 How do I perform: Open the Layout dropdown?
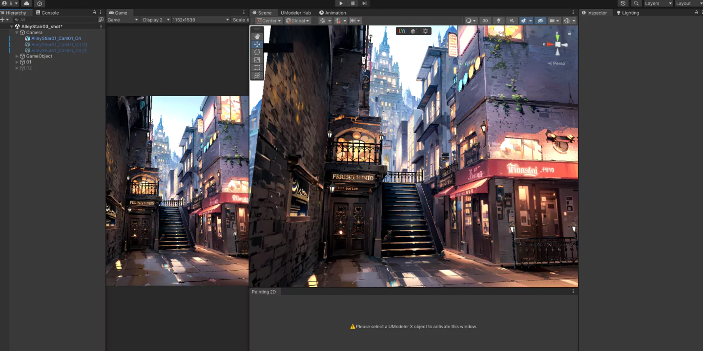[689, 3]
